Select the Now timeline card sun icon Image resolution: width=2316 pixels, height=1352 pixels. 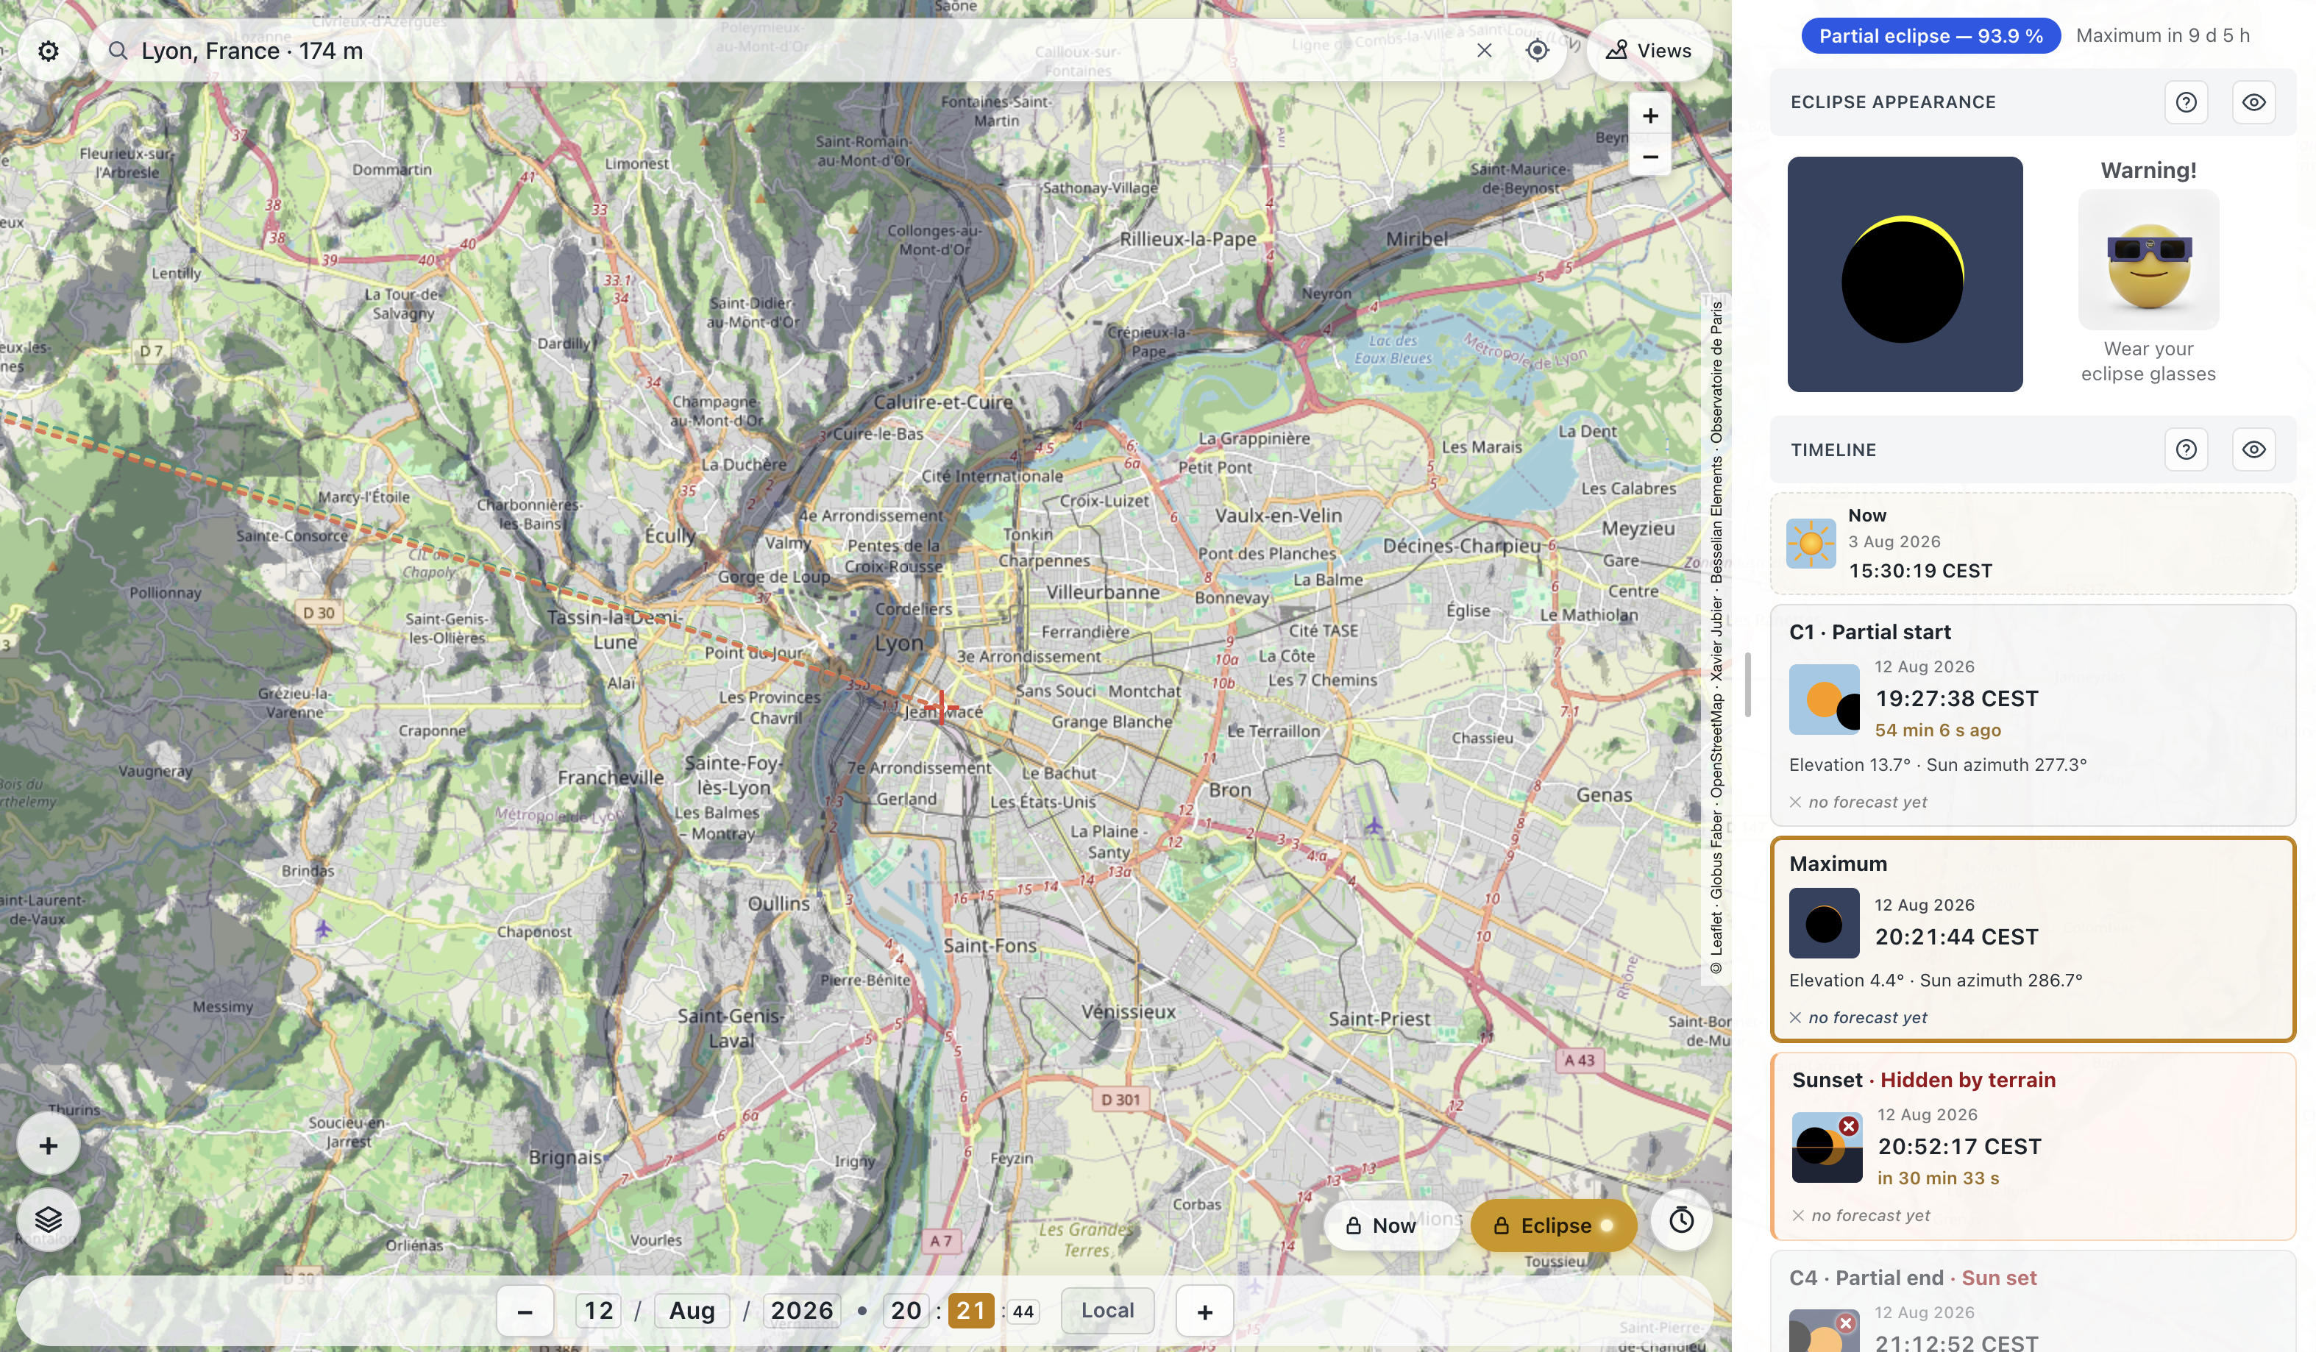(1811, 543)
